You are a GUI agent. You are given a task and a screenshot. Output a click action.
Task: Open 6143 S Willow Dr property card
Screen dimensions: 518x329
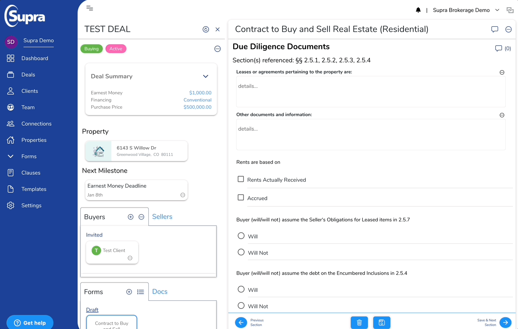136,151
